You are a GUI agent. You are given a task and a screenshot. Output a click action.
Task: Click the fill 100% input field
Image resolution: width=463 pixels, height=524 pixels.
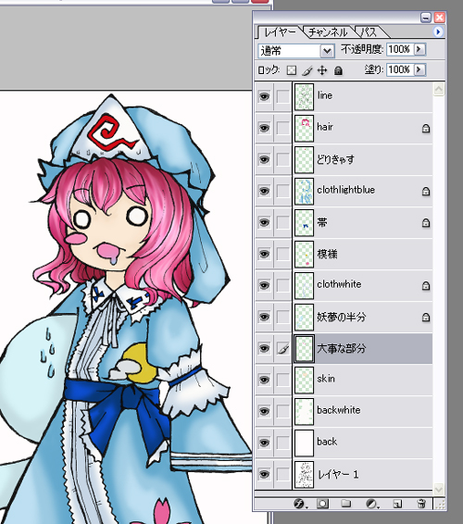(x=400, y=69)
